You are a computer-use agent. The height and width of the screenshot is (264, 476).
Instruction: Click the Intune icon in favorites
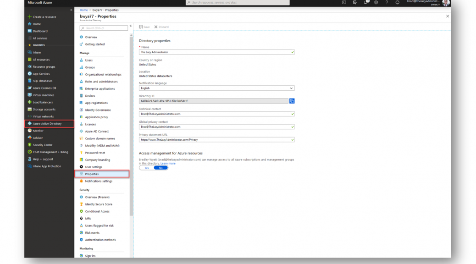[x=29, y=52]
